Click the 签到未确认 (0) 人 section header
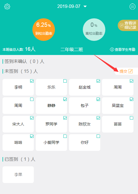This screenshot has width=138, height=194. click(24, 61)
